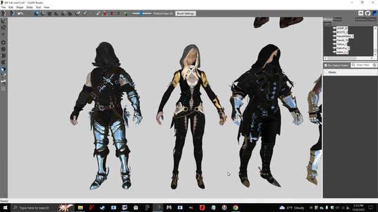Image resolution: width=378 pixels, height=212 pixels.
Task: Switch to the Partitions tab
Action: coord(361,19)
